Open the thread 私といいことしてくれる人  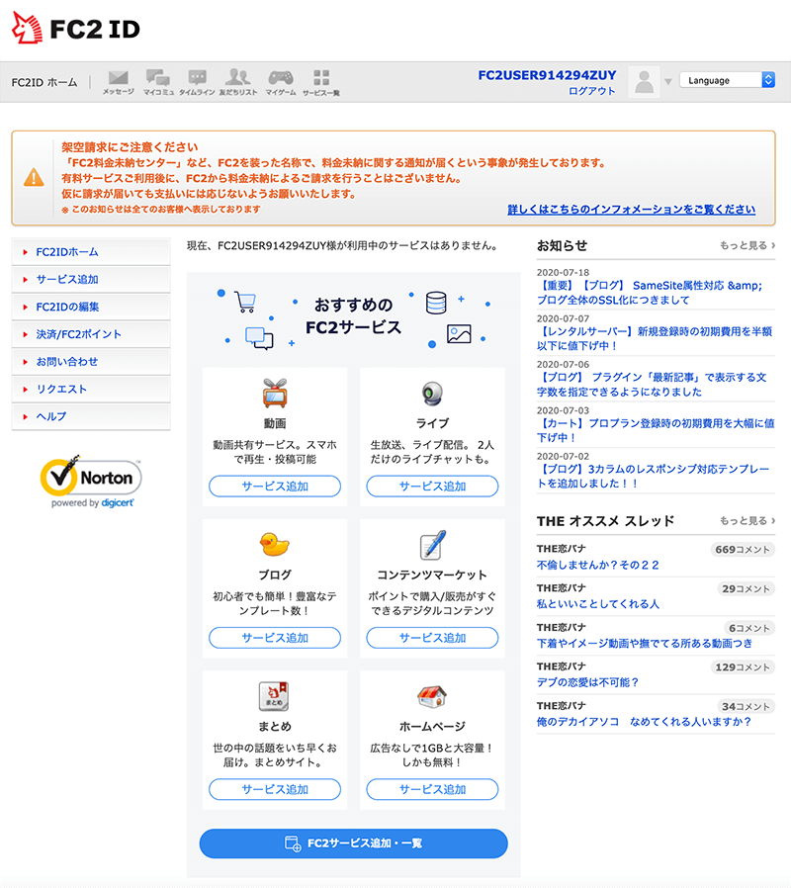(598, 604)
